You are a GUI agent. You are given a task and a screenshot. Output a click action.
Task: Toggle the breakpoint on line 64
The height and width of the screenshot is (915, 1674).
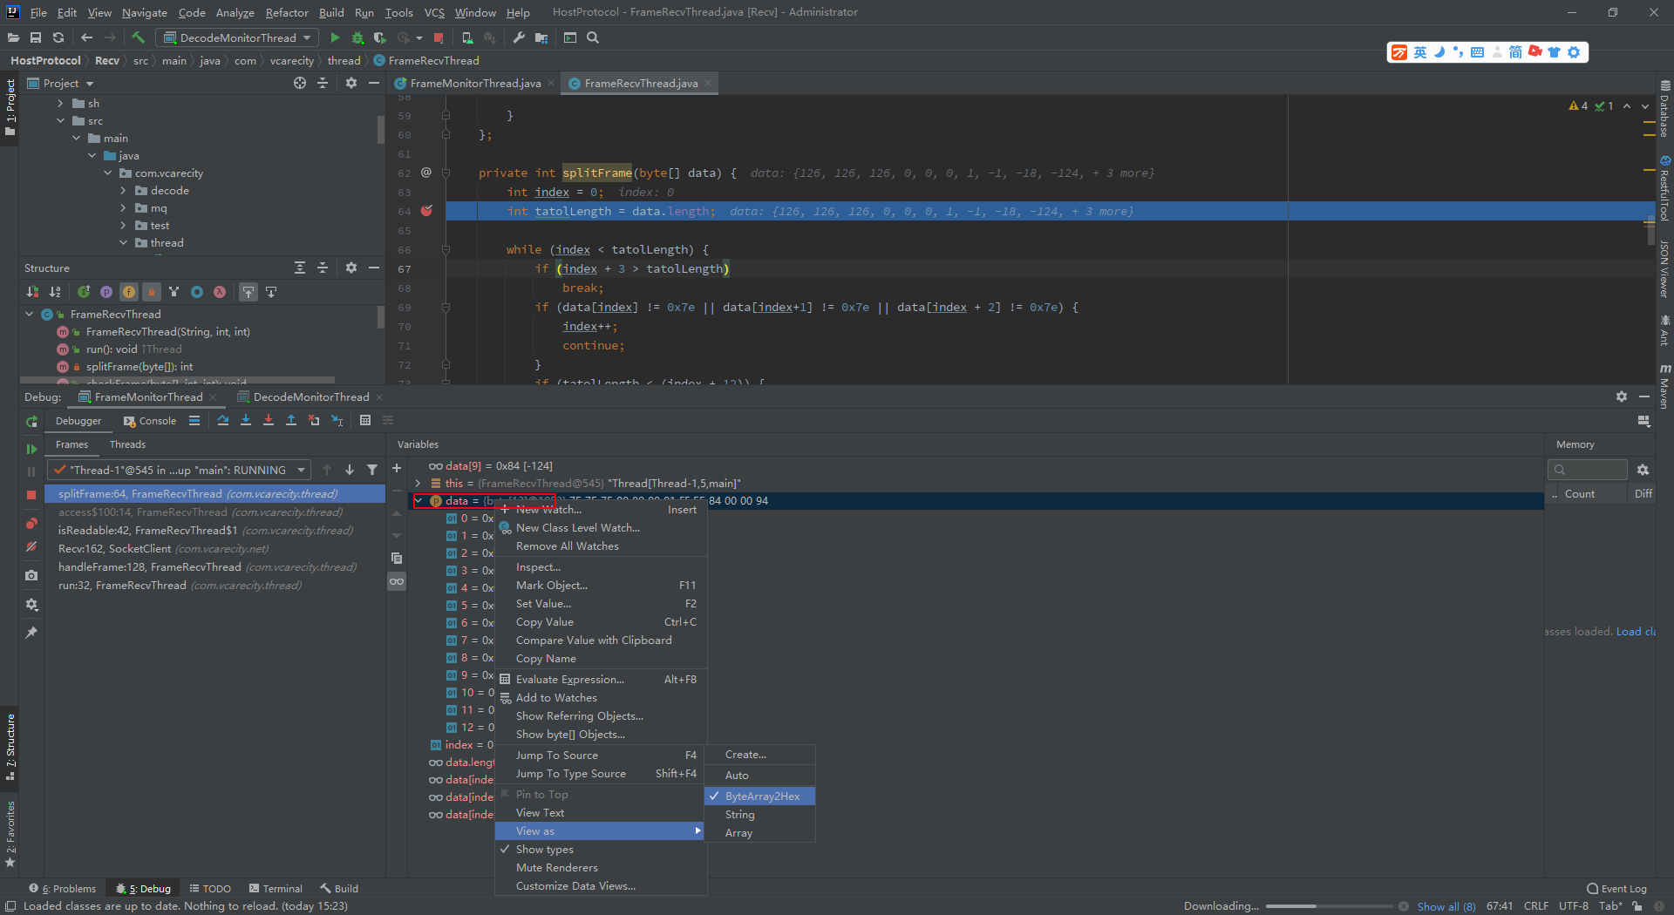(426, 211)
